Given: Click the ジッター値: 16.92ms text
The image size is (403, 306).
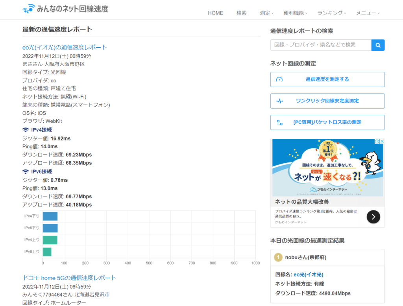Looking at the screenshot, I should click(x=46, y=138).
